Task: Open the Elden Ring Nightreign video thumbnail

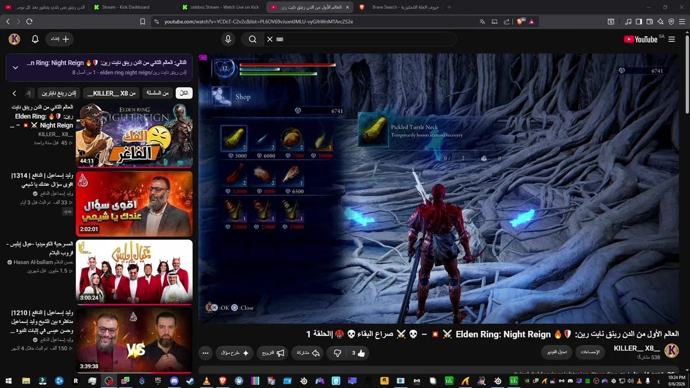Action: pyautogui.click(x=134, y=135)
